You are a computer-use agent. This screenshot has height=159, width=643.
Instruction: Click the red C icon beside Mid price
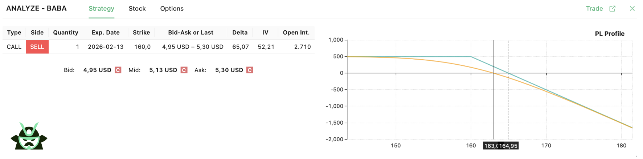tap(184, 70)
